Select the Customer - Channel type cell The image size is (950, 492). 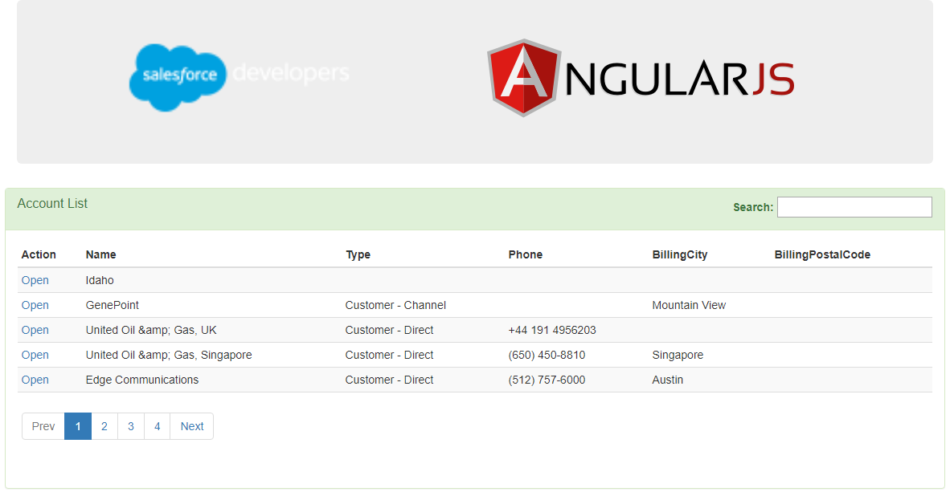(x=395, y=305)
